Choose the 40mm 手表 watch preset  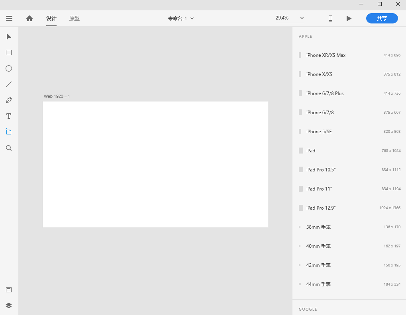pos(349,246)
